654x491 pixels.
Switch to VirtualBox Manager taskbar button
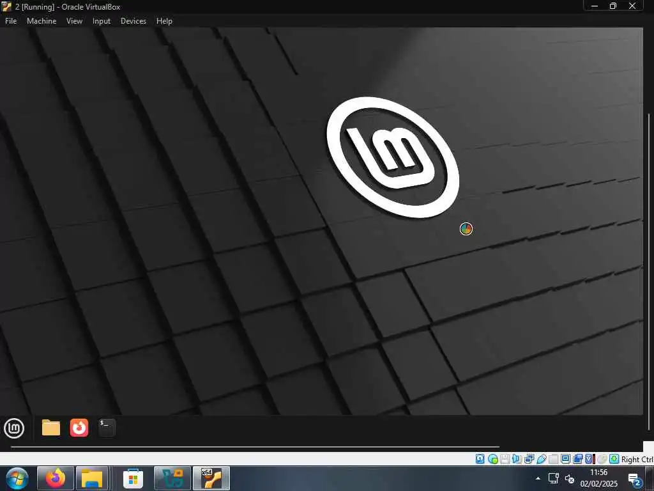[172, 478]
